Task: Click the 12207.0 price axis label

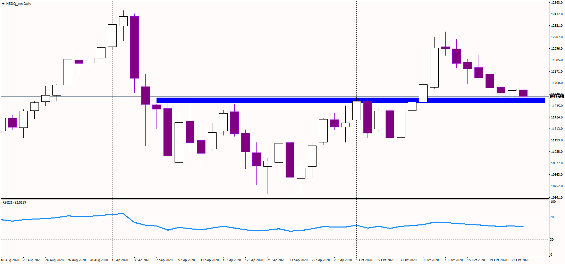Action: pyautogui.click(x=557, y=37)
